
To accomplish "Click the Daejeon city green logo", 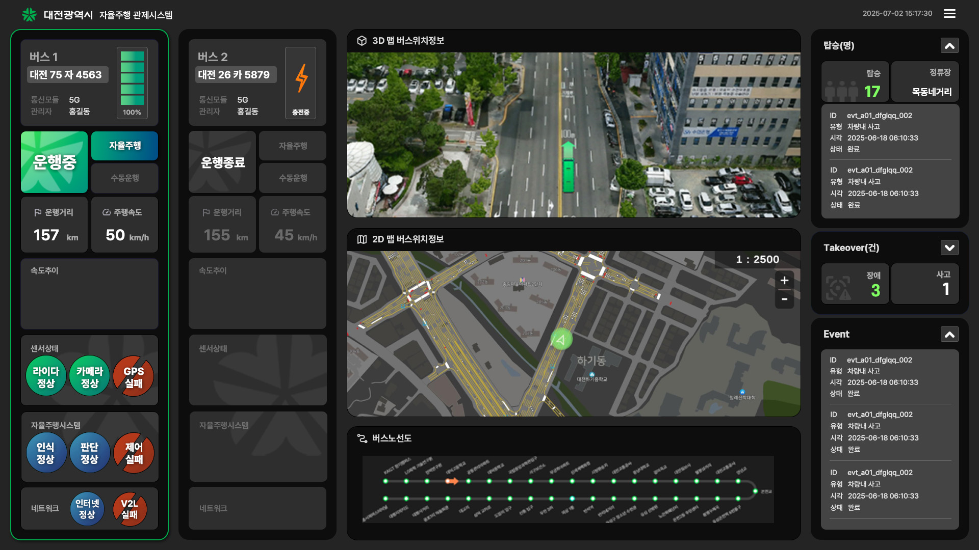I will 29,15.
